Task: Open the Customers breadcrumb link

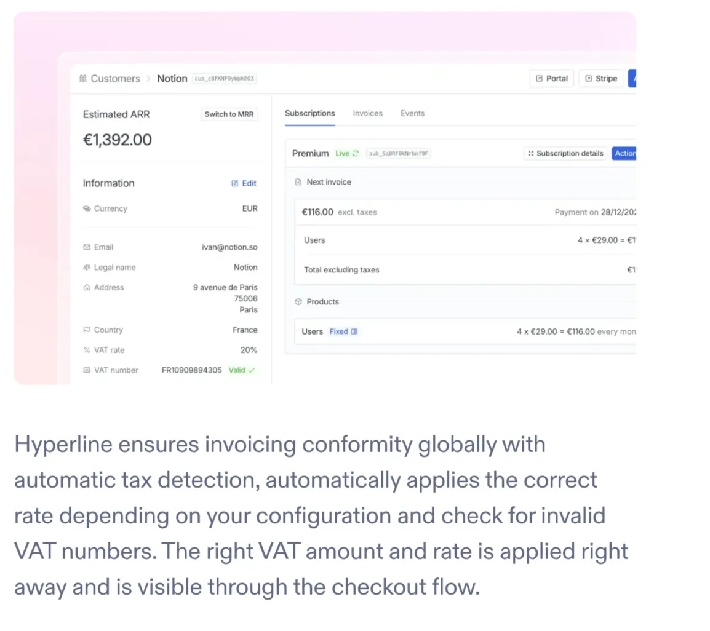Action: pos(115,79)
